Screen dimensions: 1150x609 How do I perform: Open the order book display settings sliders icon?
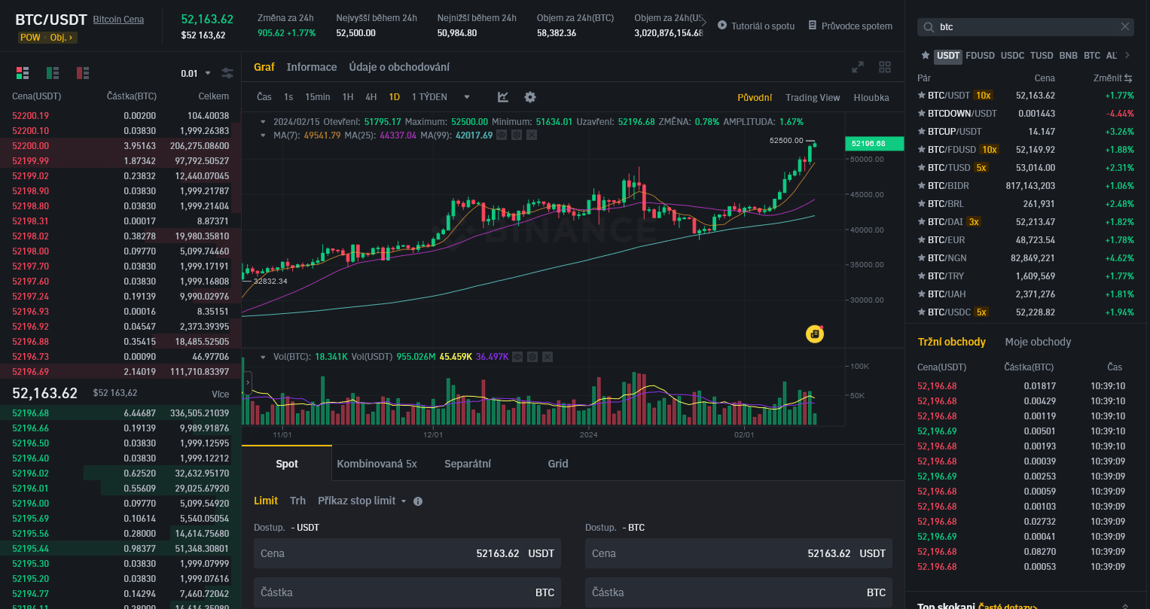click(x=227, y=73)
